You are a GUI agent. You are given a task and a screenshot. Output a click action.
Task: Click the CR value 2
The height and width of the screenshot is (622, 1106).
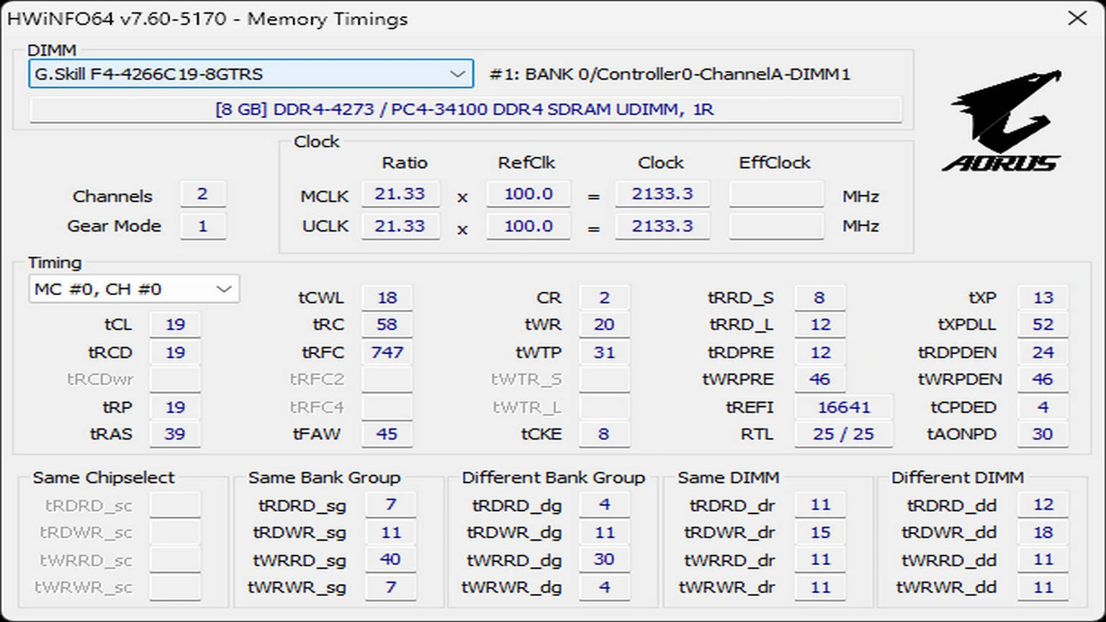[604, 297]
